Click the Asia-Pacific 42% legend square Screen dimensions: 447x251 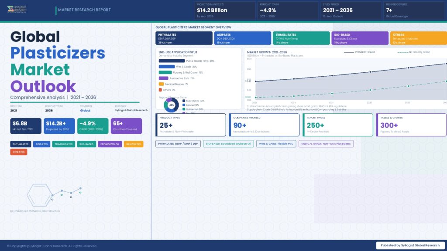(x=183, y=101)
